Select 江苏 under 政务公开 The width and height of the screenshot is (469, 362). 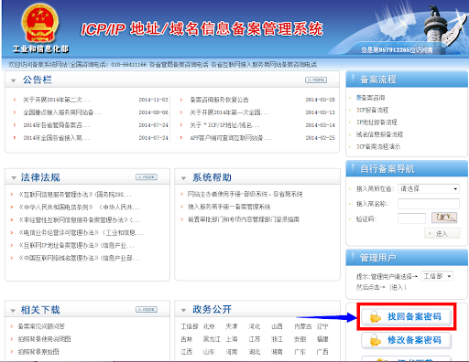coord(255,339)
